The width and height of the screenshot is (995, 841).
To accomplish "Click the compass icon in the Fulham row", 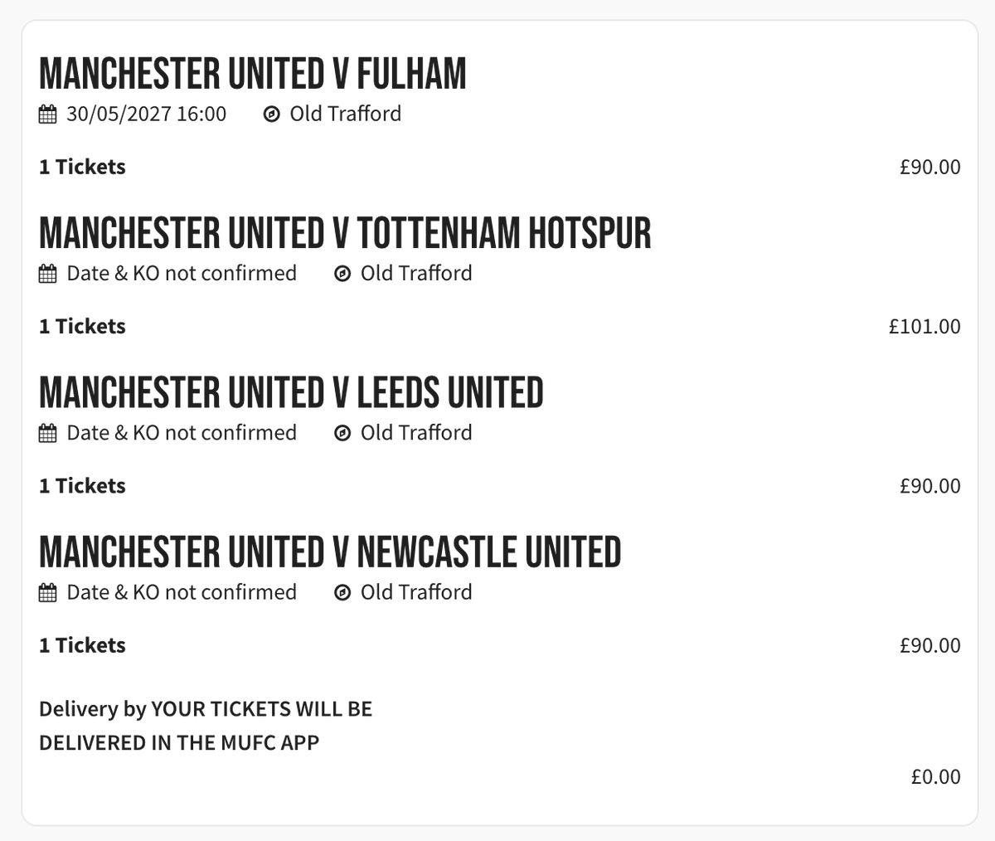I will click(271, 114).
